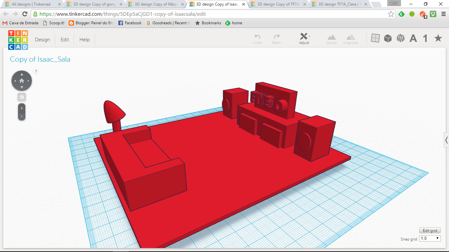Open a new browser tab
The width and height of the screenshot is (449, 252).
[x=377, y=5]
